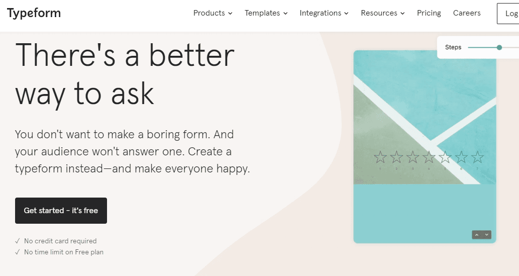
Task: Go to the Careers page
Action: (x=467, y=14)
